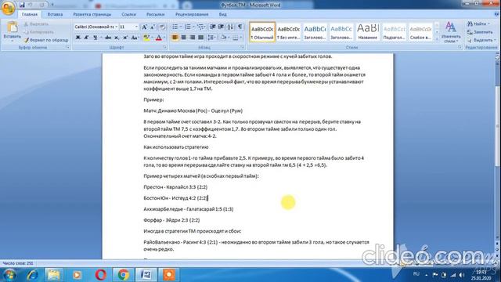Cut selection with Вырезать

click(36, 24)
